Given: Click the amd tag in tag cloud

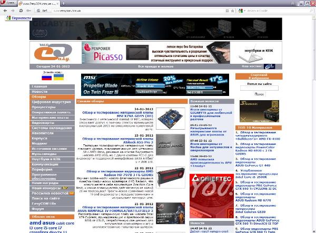Looking at the screenshot, I should (35, 223).
